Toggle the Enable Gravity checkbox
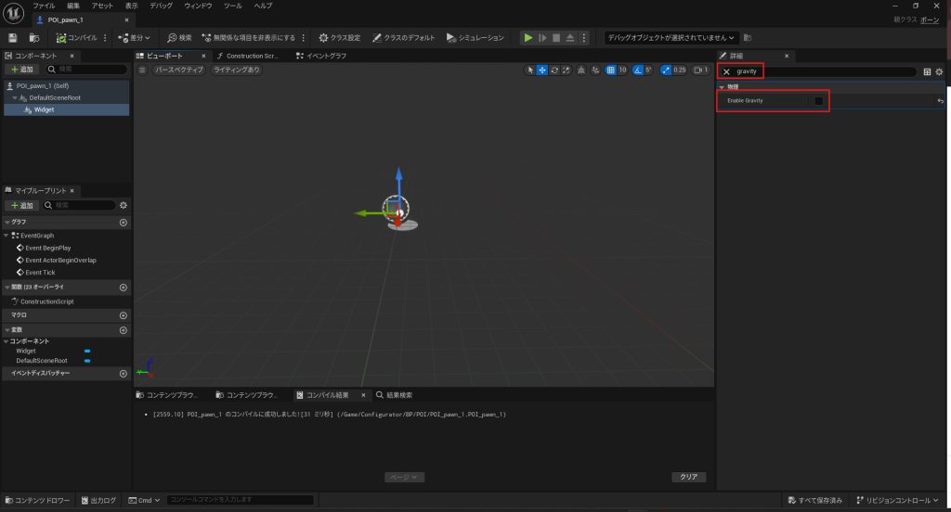Screen dimensions: 951x512 (818, 101)
